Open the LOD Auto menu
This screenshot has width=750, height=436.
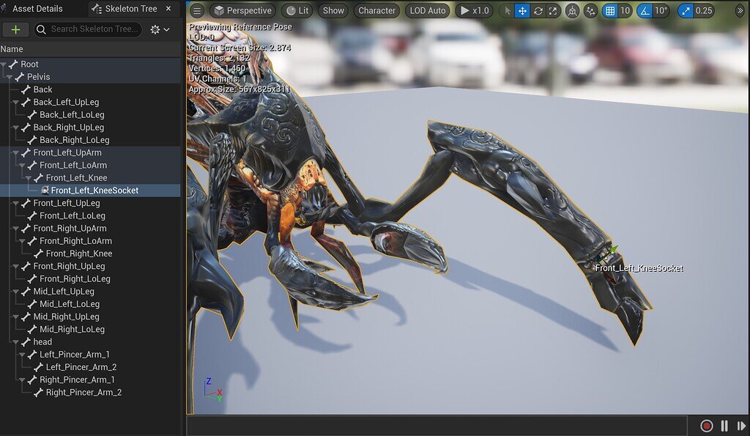(x=427, y=10)
